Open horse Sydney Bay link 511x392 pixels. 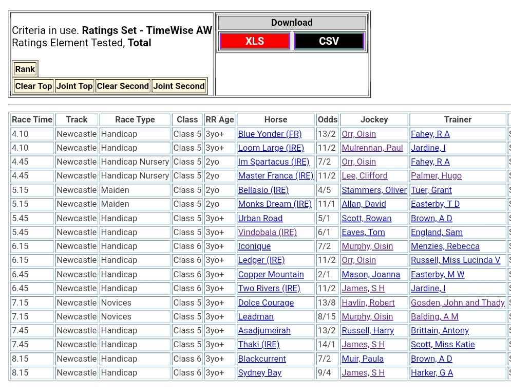pyautogui.click(x=259, y=372)
